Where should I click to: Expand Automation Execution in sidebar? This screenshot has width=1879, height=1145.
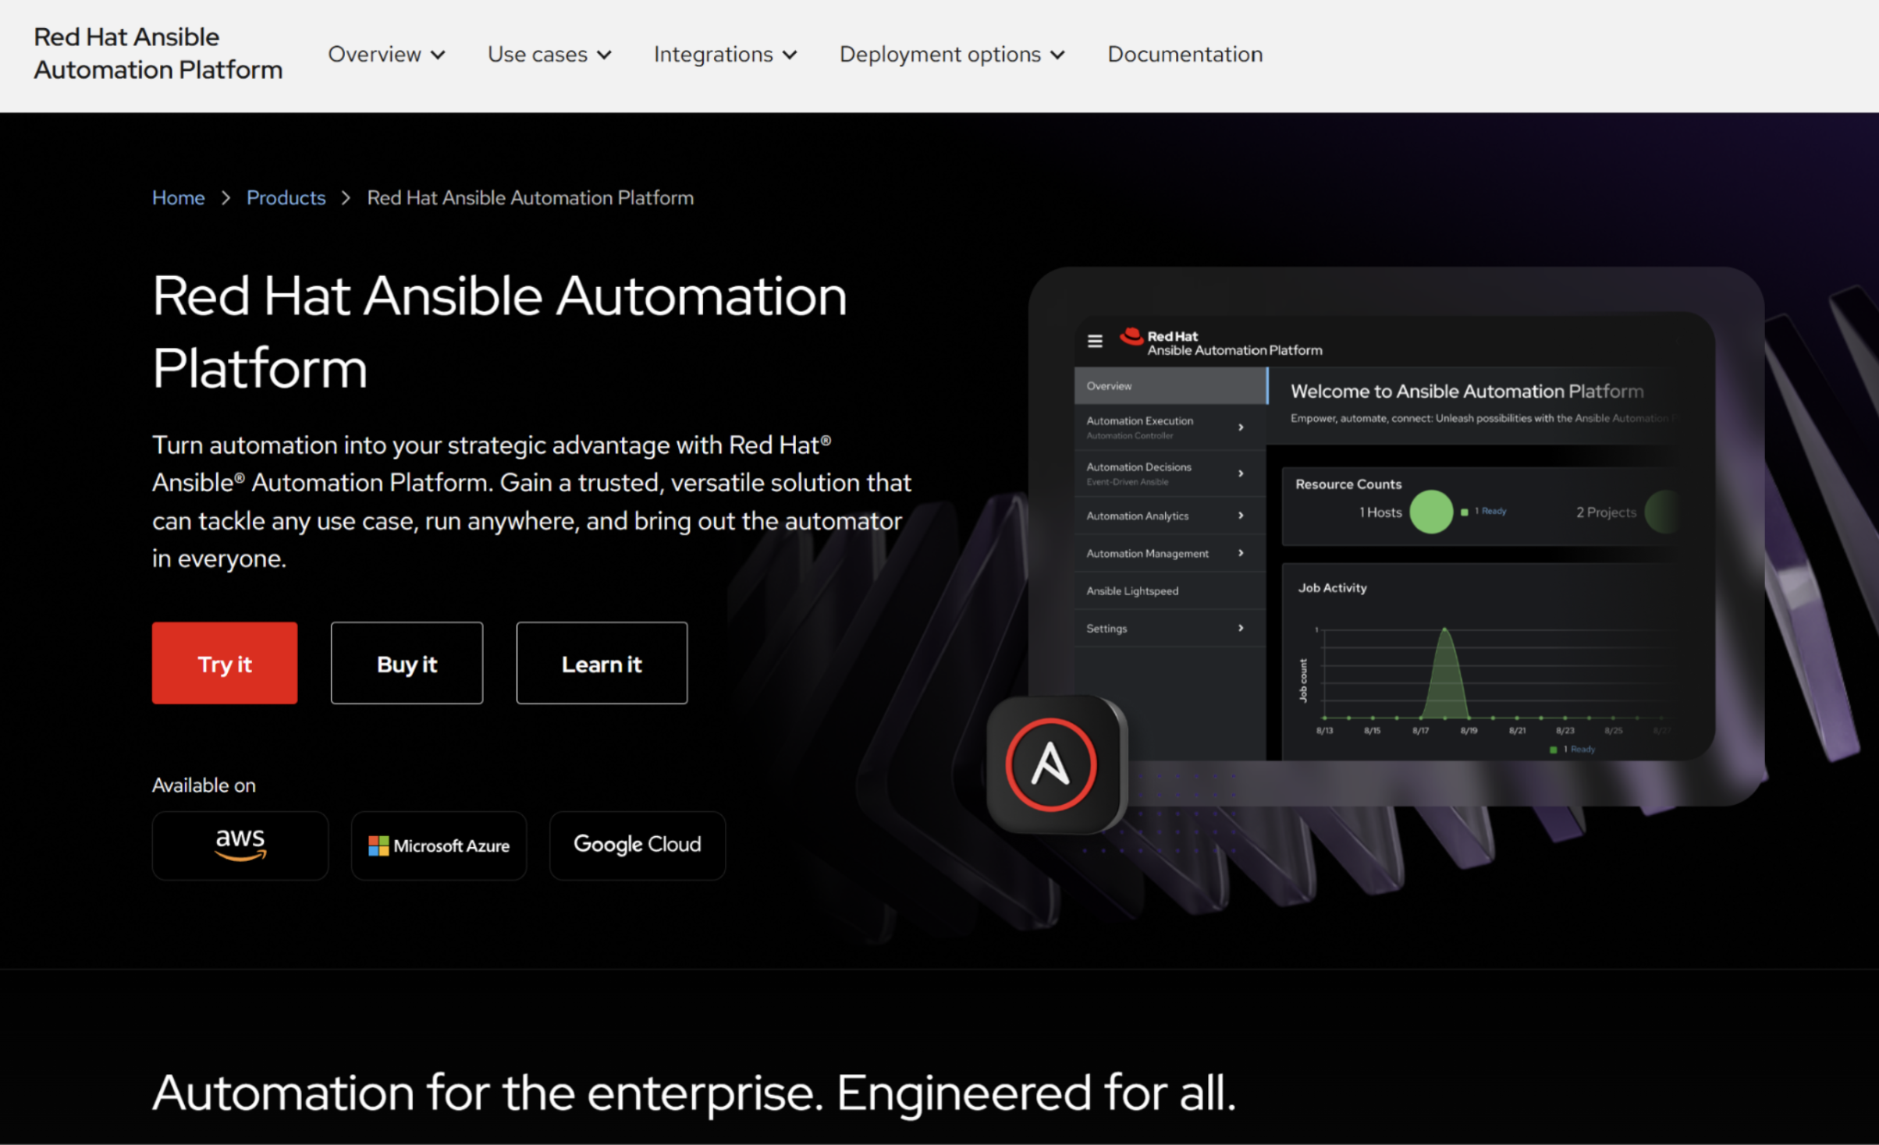[x=1170, y=427]
